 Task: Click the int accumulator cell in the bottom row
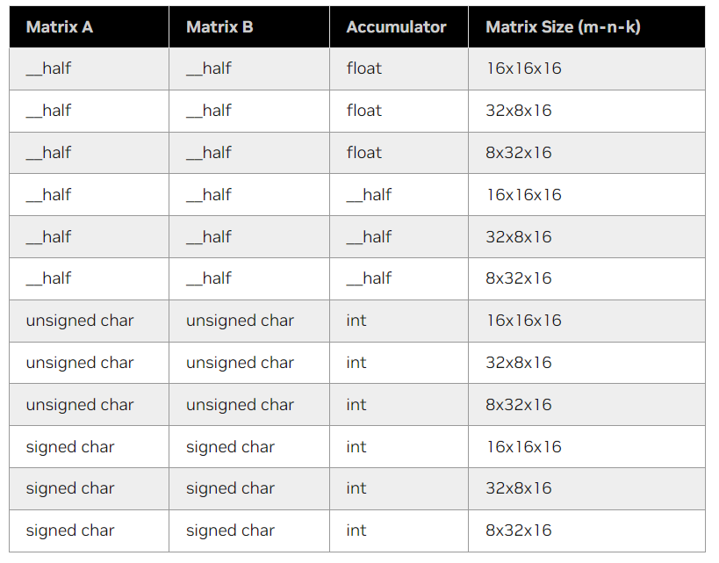[x=356, y=531]
